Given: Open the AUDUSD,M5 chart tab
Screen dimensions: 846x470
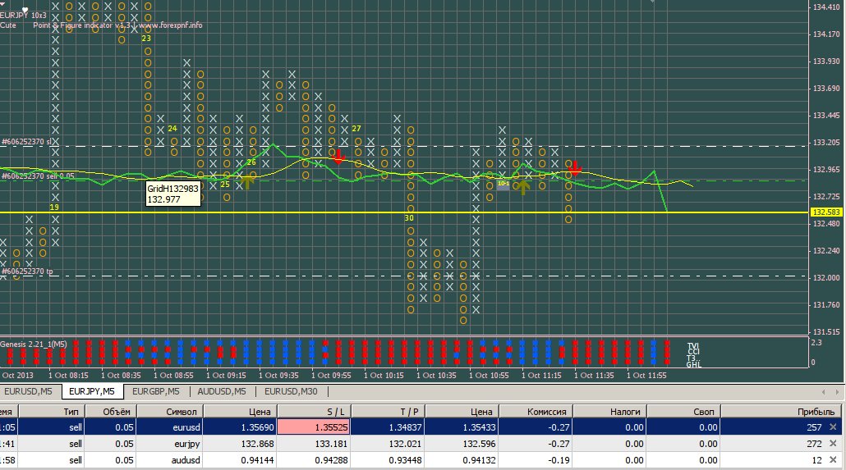Looking at the screenshot, I should 222,391.
